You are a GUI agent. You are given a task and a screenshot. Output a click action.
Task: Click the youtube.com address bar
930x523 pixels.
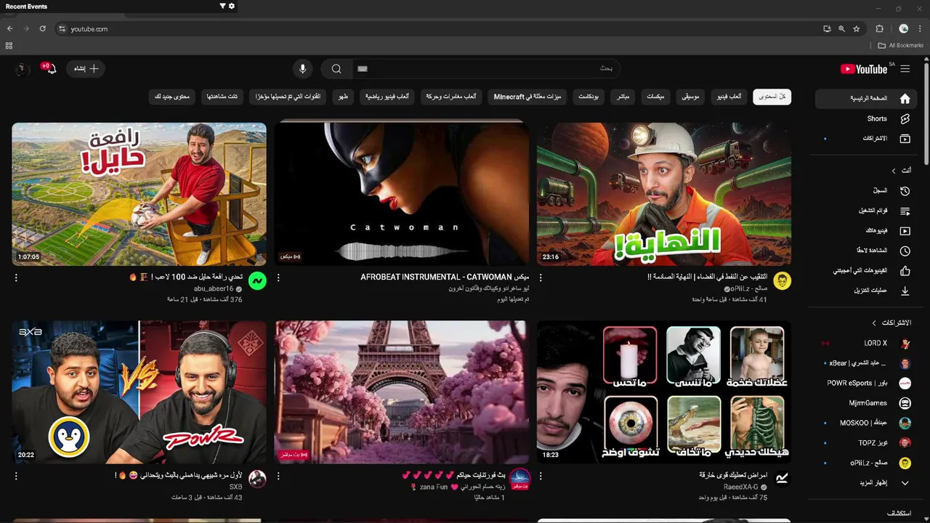pyautogui.click(x=436, y=28)
